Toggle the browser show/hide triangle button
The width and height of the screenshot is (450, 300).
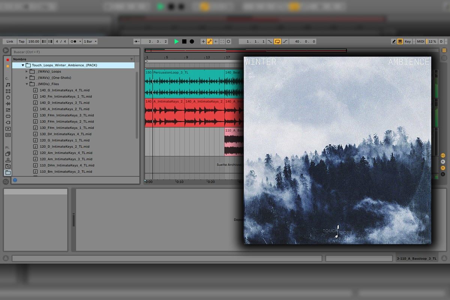click(6, 51)
